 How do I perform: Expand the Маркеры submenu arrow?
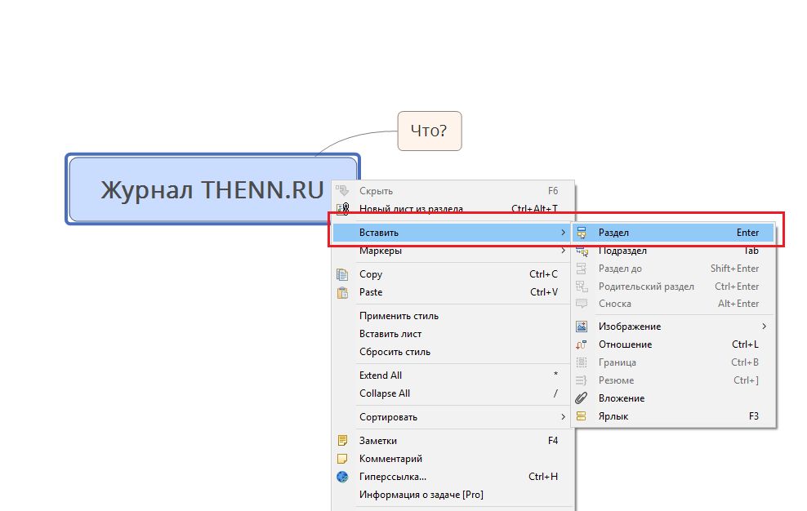click(563, 251)
